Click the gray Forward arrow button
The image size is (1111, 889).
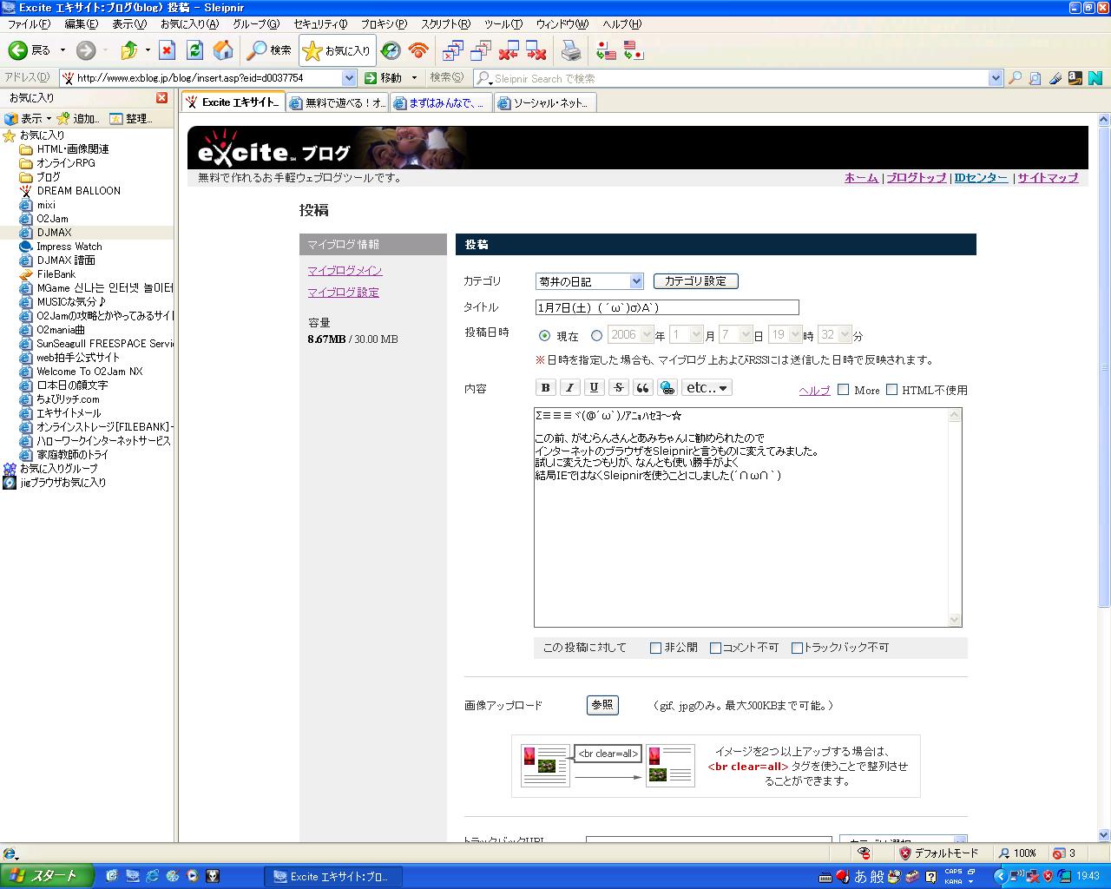coord(85,50)
